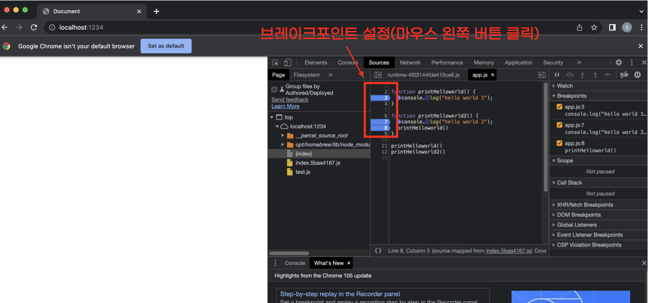Remove breakpoint marker on line 8
The height and width of the screenshot is (303, 648).
(380, 128)
